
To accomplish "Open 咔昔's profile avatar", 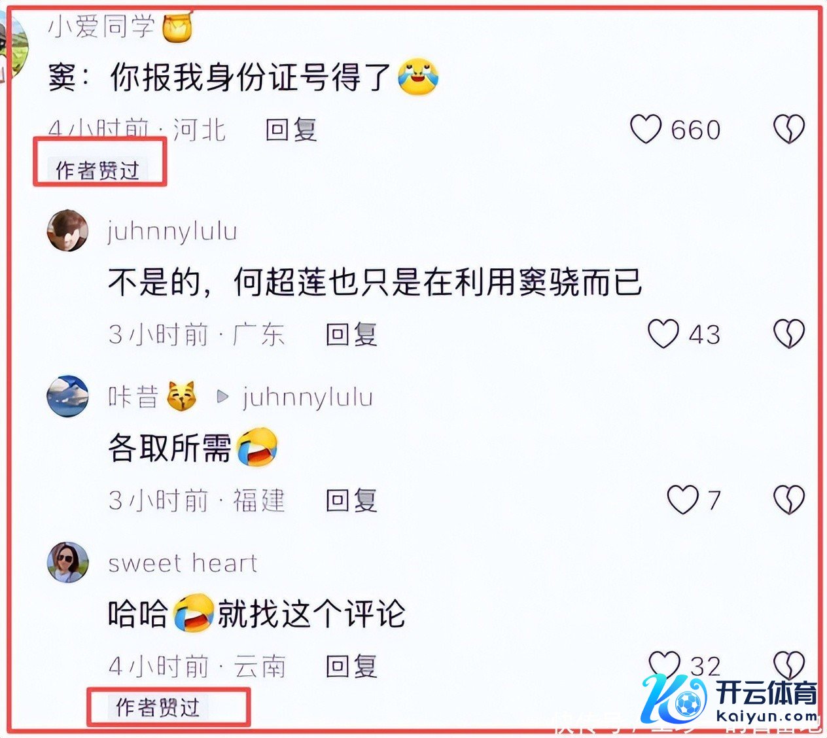I will (x=67, y=396).
